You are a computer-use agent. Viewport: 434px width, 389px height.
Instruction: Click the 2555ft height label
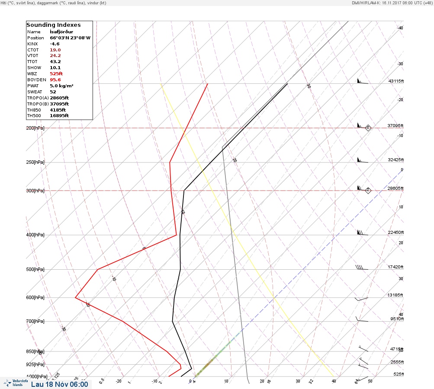tap(397, 362)
